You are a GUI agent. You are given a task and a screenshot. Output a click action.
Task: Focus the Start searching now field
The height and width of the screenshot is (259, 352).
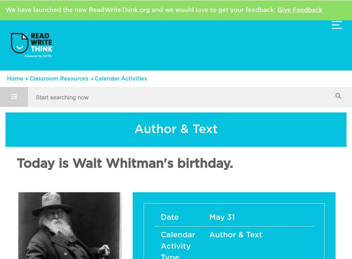pos(180,97)
